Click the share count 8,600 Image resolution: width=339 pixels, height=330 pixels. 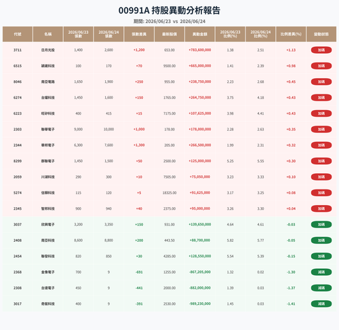point(78,240)
